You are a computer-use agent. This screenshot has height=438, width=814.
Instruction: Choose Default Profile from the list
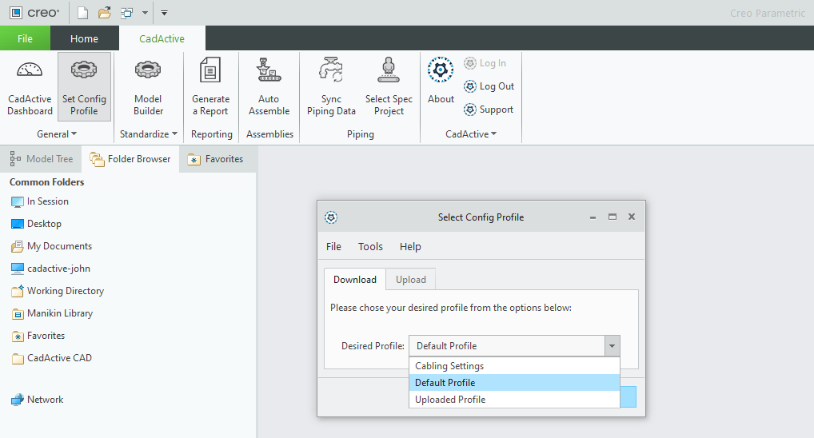click(x=514, y=383)
